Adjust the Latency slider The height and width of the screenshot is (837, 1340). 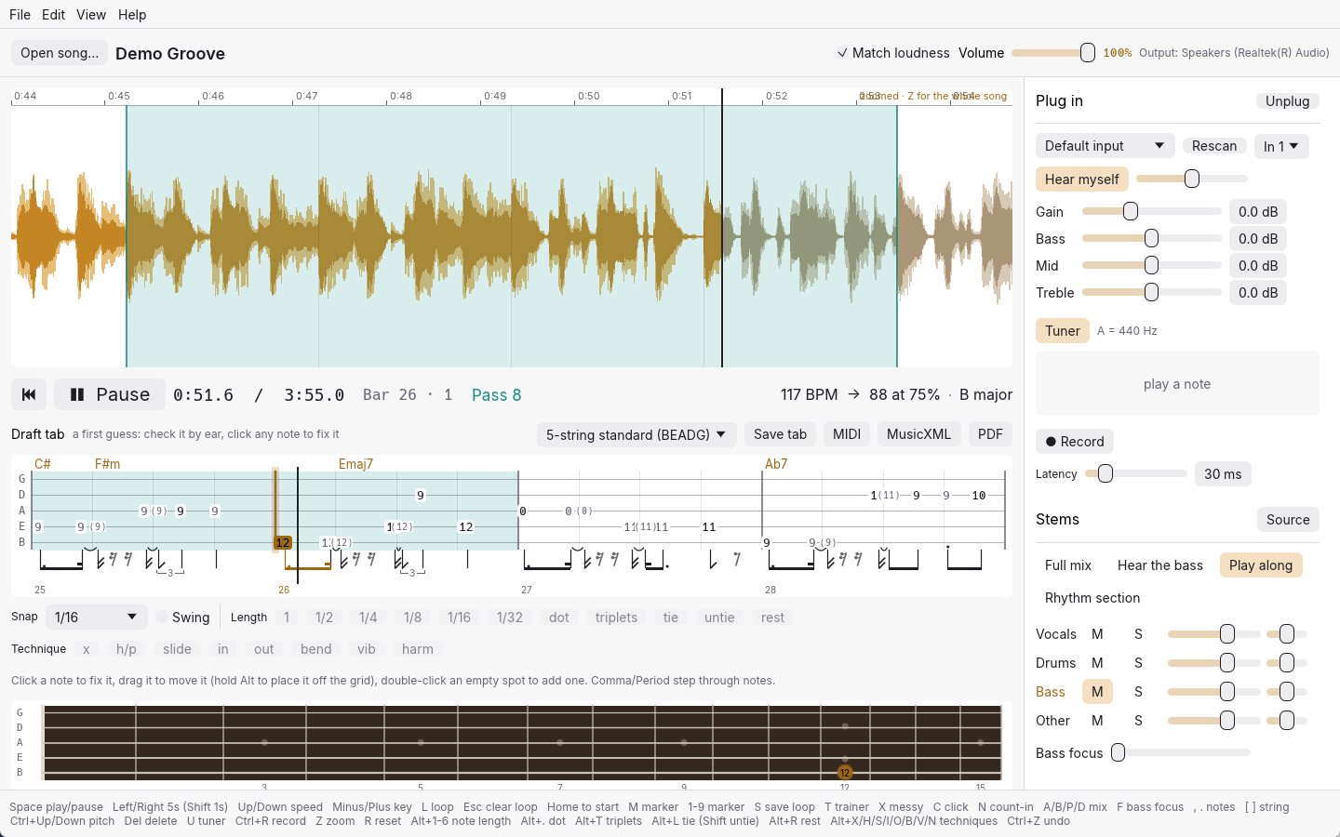[1136, 474]
